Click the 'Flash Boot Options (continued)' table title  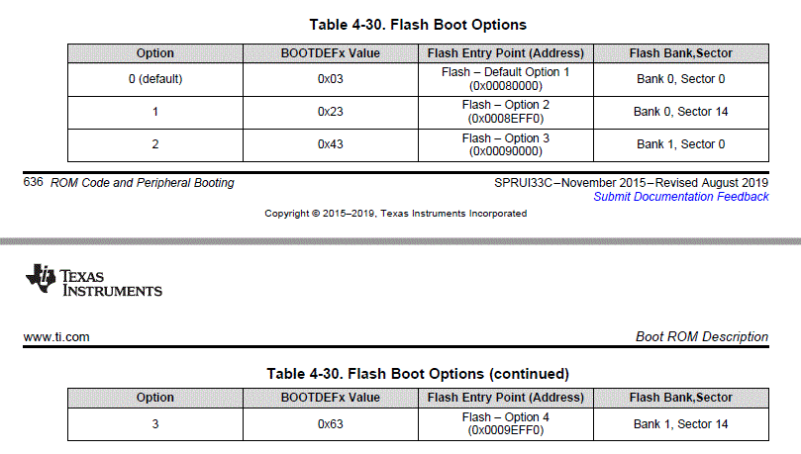click(x=417, y=374)
